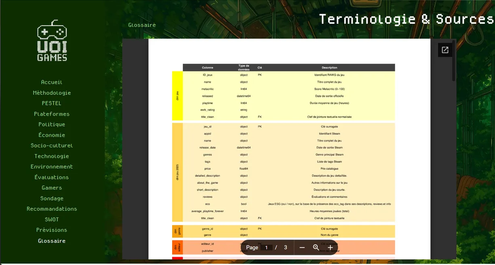Navigate to the Politique page
The height and width of the screenshot is (265, 495).
[52, 125]
